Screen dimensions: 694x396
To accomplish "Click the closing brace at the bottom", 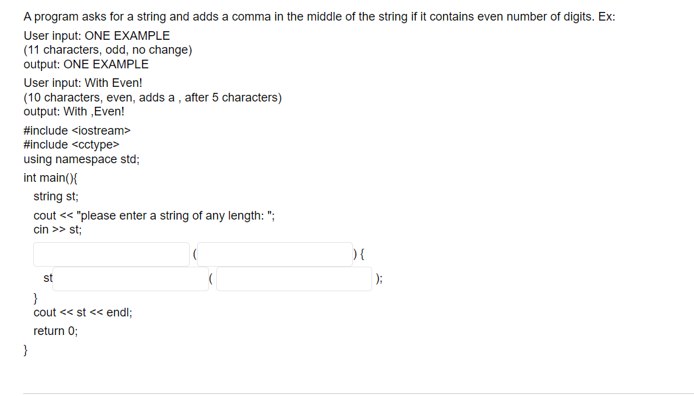I will coord(25,350).
